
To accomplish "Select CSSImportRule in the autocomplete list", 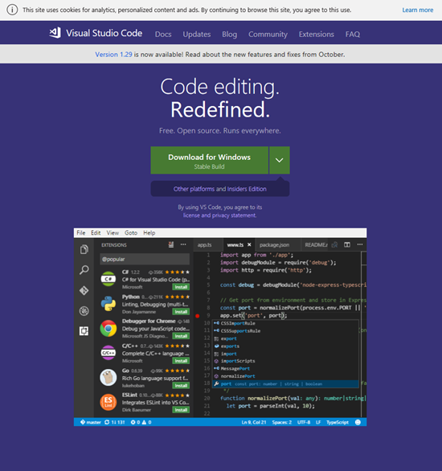I will click(x=285, y=323).
